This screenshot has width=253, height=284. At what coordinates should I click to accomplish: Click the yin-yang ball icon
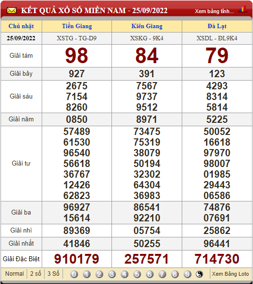[200, 274]
